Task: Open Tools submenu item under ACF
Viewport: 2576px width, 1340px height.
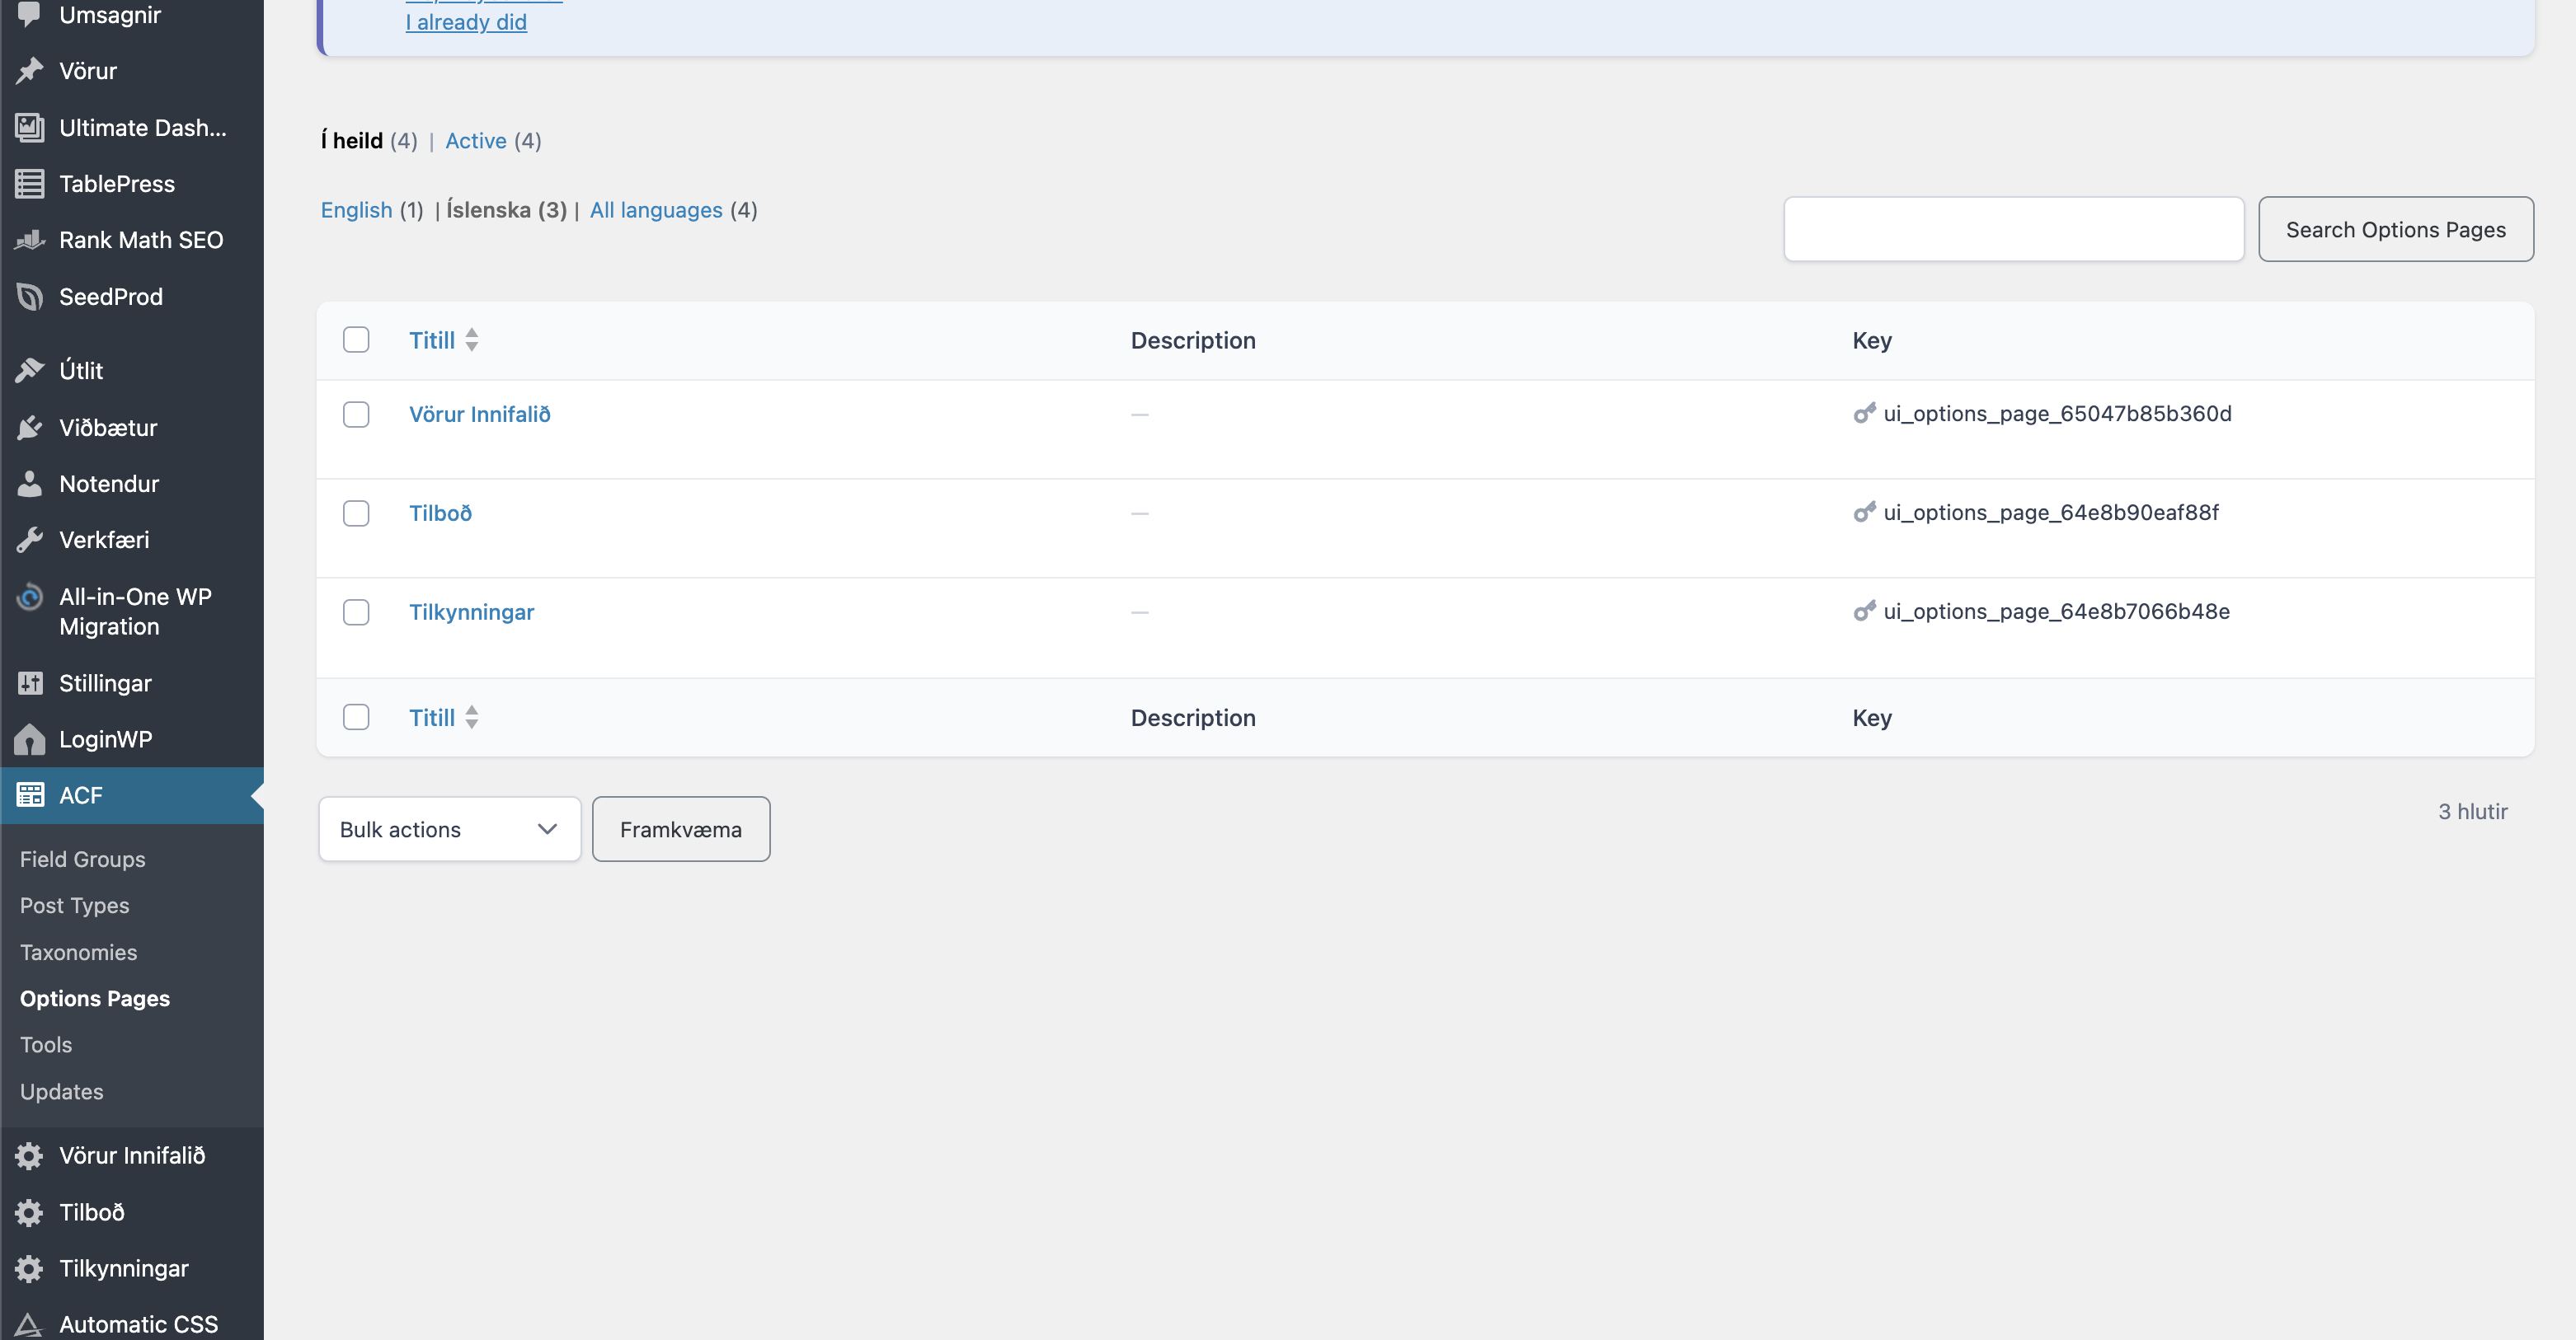Action: tap(46, 1044)
